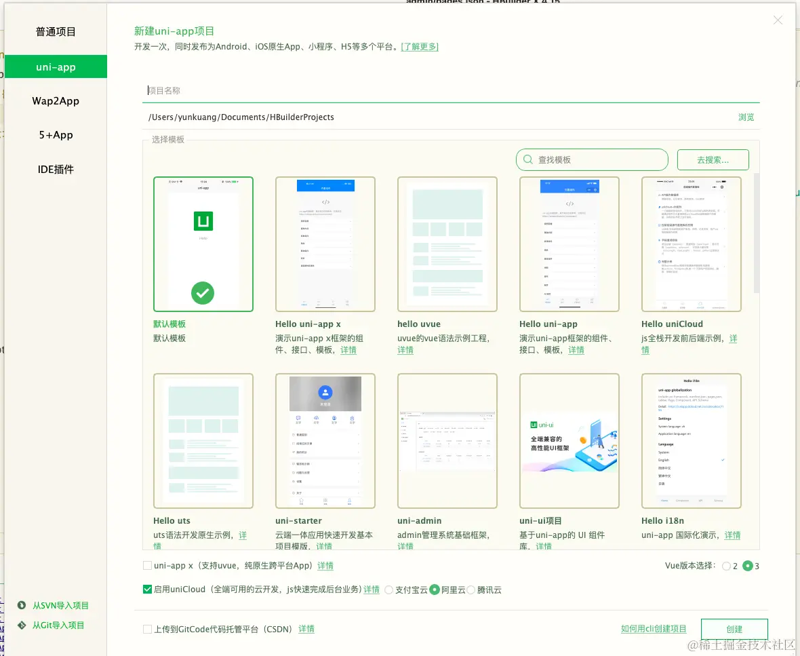Click the magnifier icon in template search
Screen dimensions: 800x656
[528, 160]
